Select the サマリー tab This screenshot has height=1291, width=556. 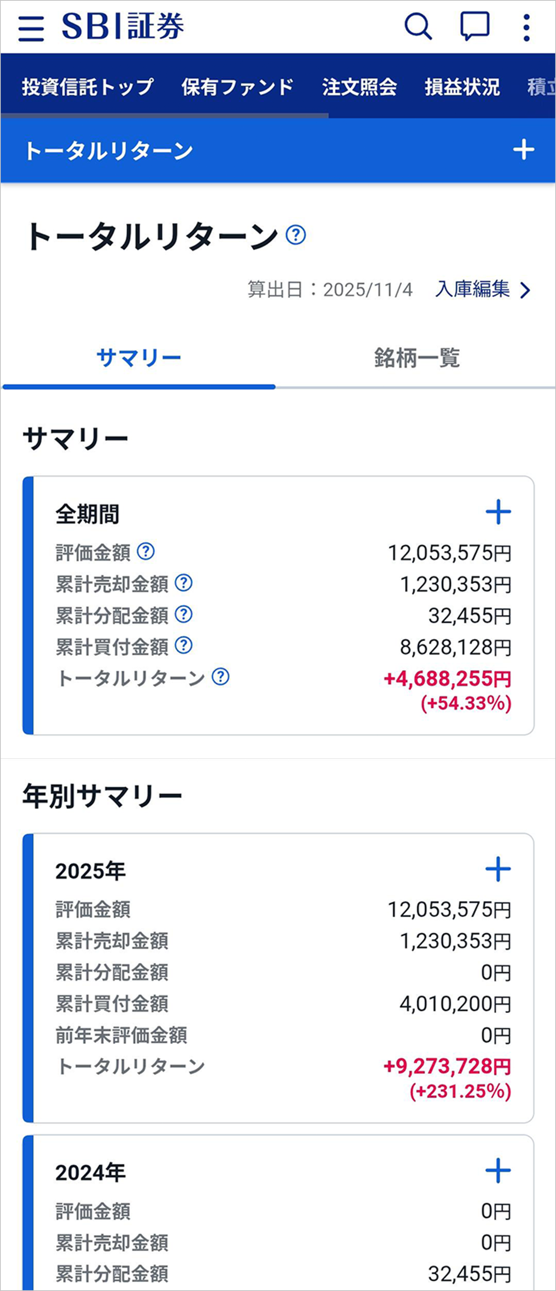coord(139,358)
